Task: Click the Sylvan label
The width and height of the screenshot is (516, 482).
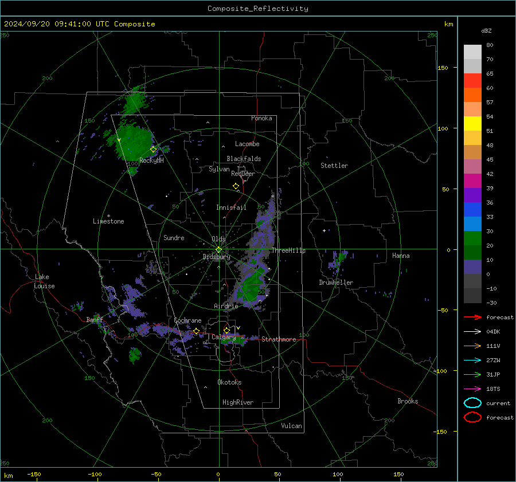Action: click(219, 169)
